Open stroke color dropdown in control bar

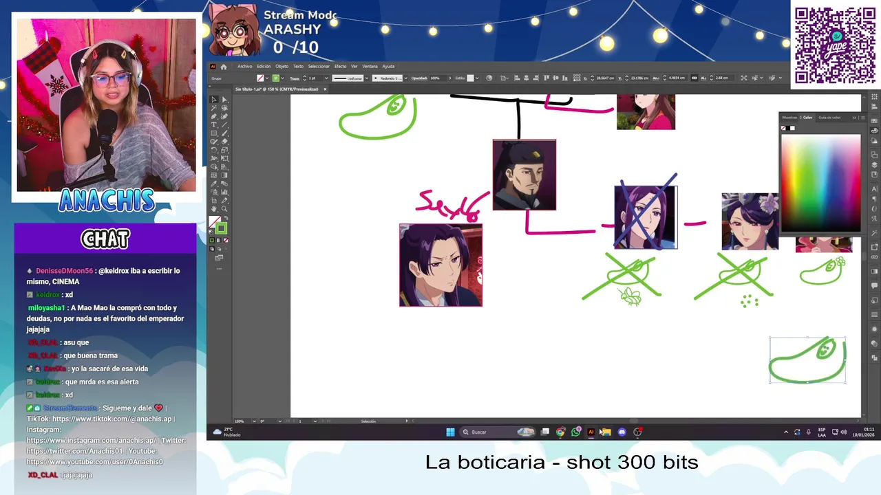click(283, 78)
